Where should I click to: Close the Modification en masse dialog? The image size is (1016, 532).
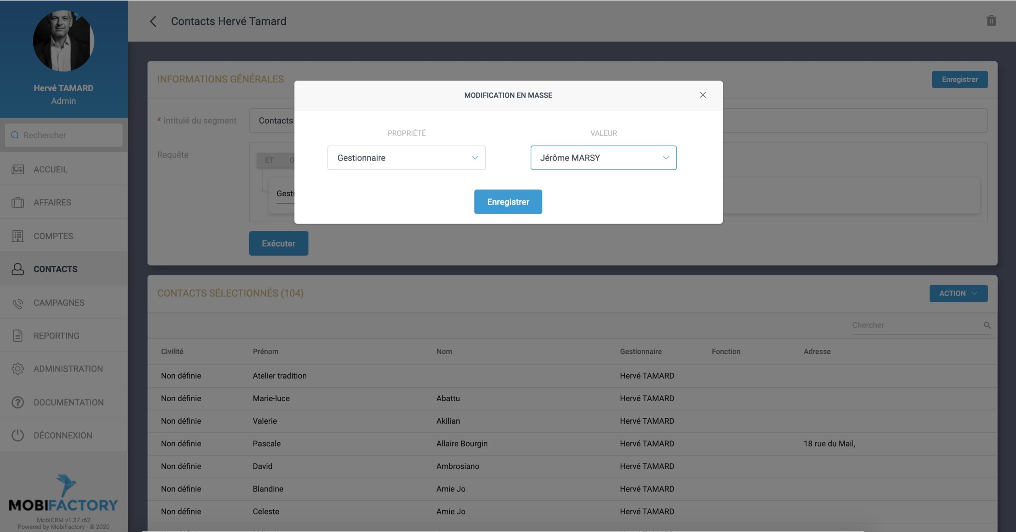pyautogui.click(x=702, y=95)
